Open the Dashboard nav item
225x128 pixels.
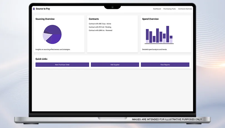(x=157, y=9)
